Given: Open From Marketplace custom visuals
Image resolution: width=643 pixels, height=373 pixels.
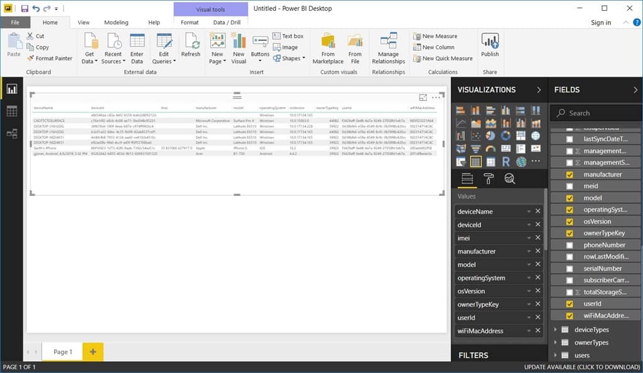Looking at the screenshot, I should tap(328, 48).
